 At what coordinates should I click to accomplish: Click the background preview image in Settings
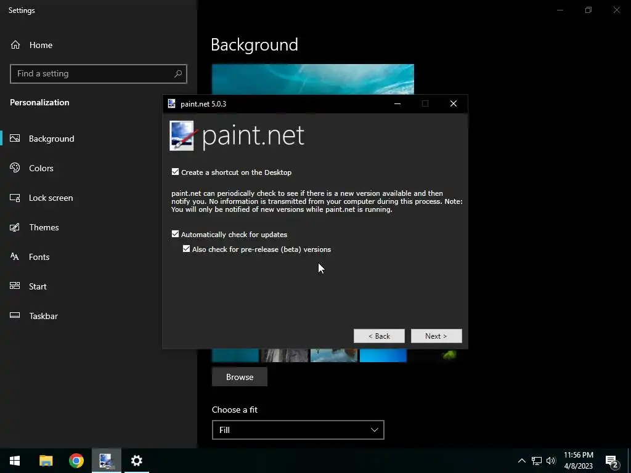tap(312, 79)
